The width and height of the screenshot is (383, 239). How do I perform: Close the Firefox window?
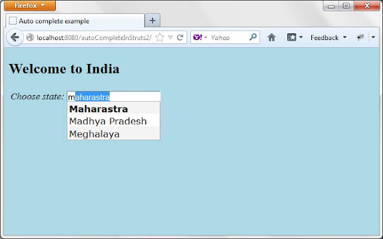[367, 6]
